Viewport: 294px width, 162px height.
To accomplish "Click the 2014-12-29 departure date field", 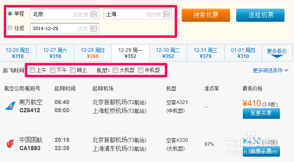I will [x=64, y=28].
